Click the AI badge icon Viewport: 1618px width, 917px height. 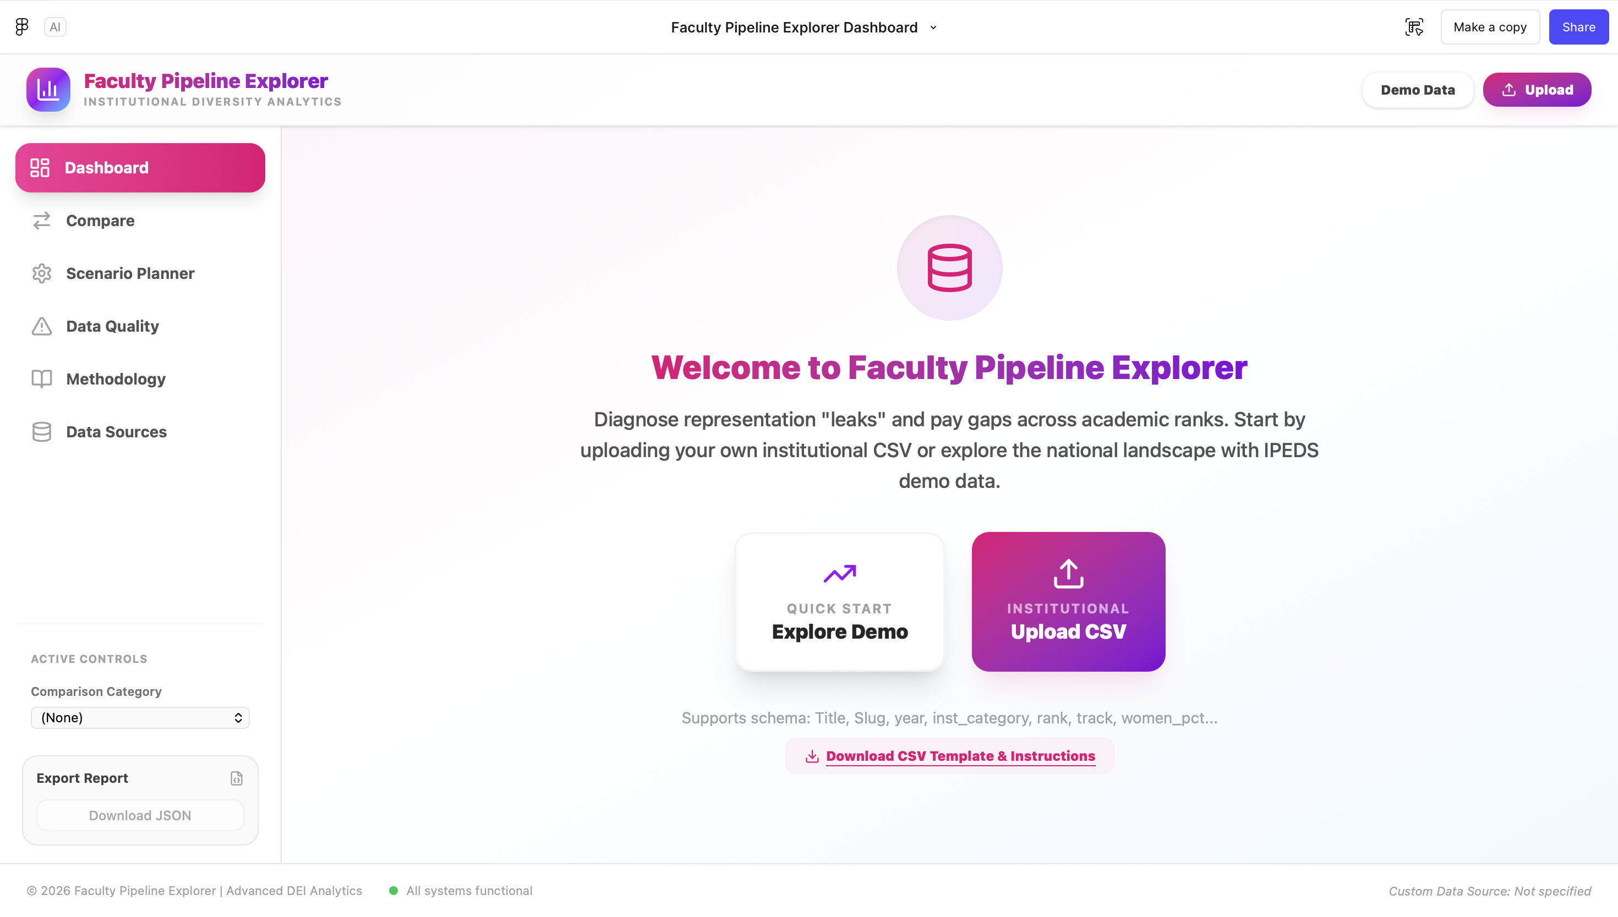[x=55, y=27]
